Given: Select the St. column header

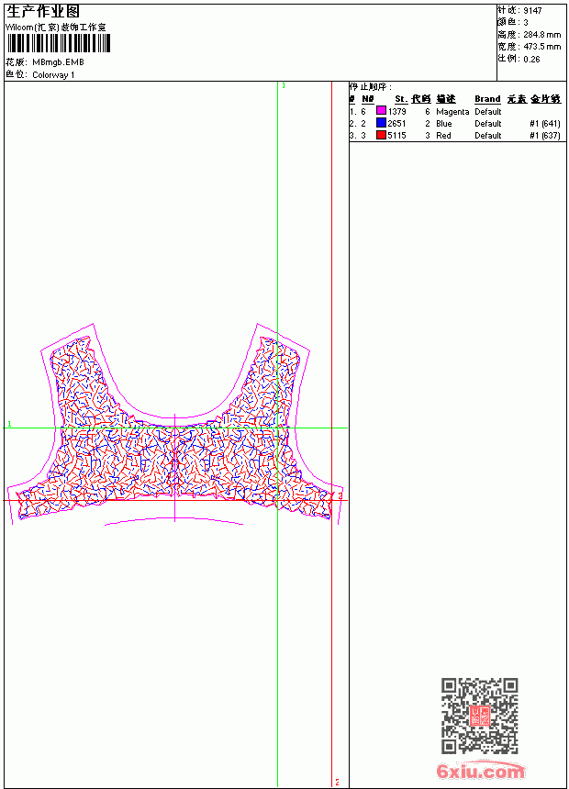Looking at the screenshot, I should point(401,99).
